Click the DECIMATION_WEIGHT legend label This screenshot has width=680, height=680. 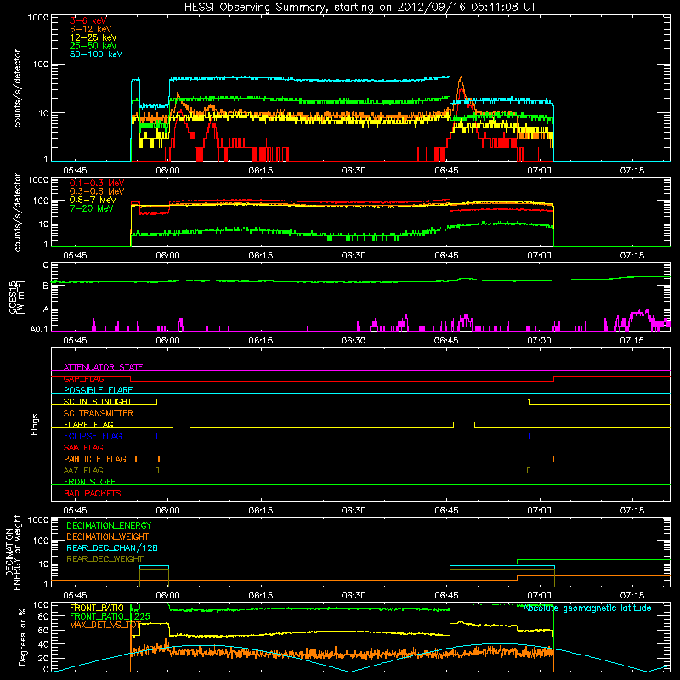point(108,536)
